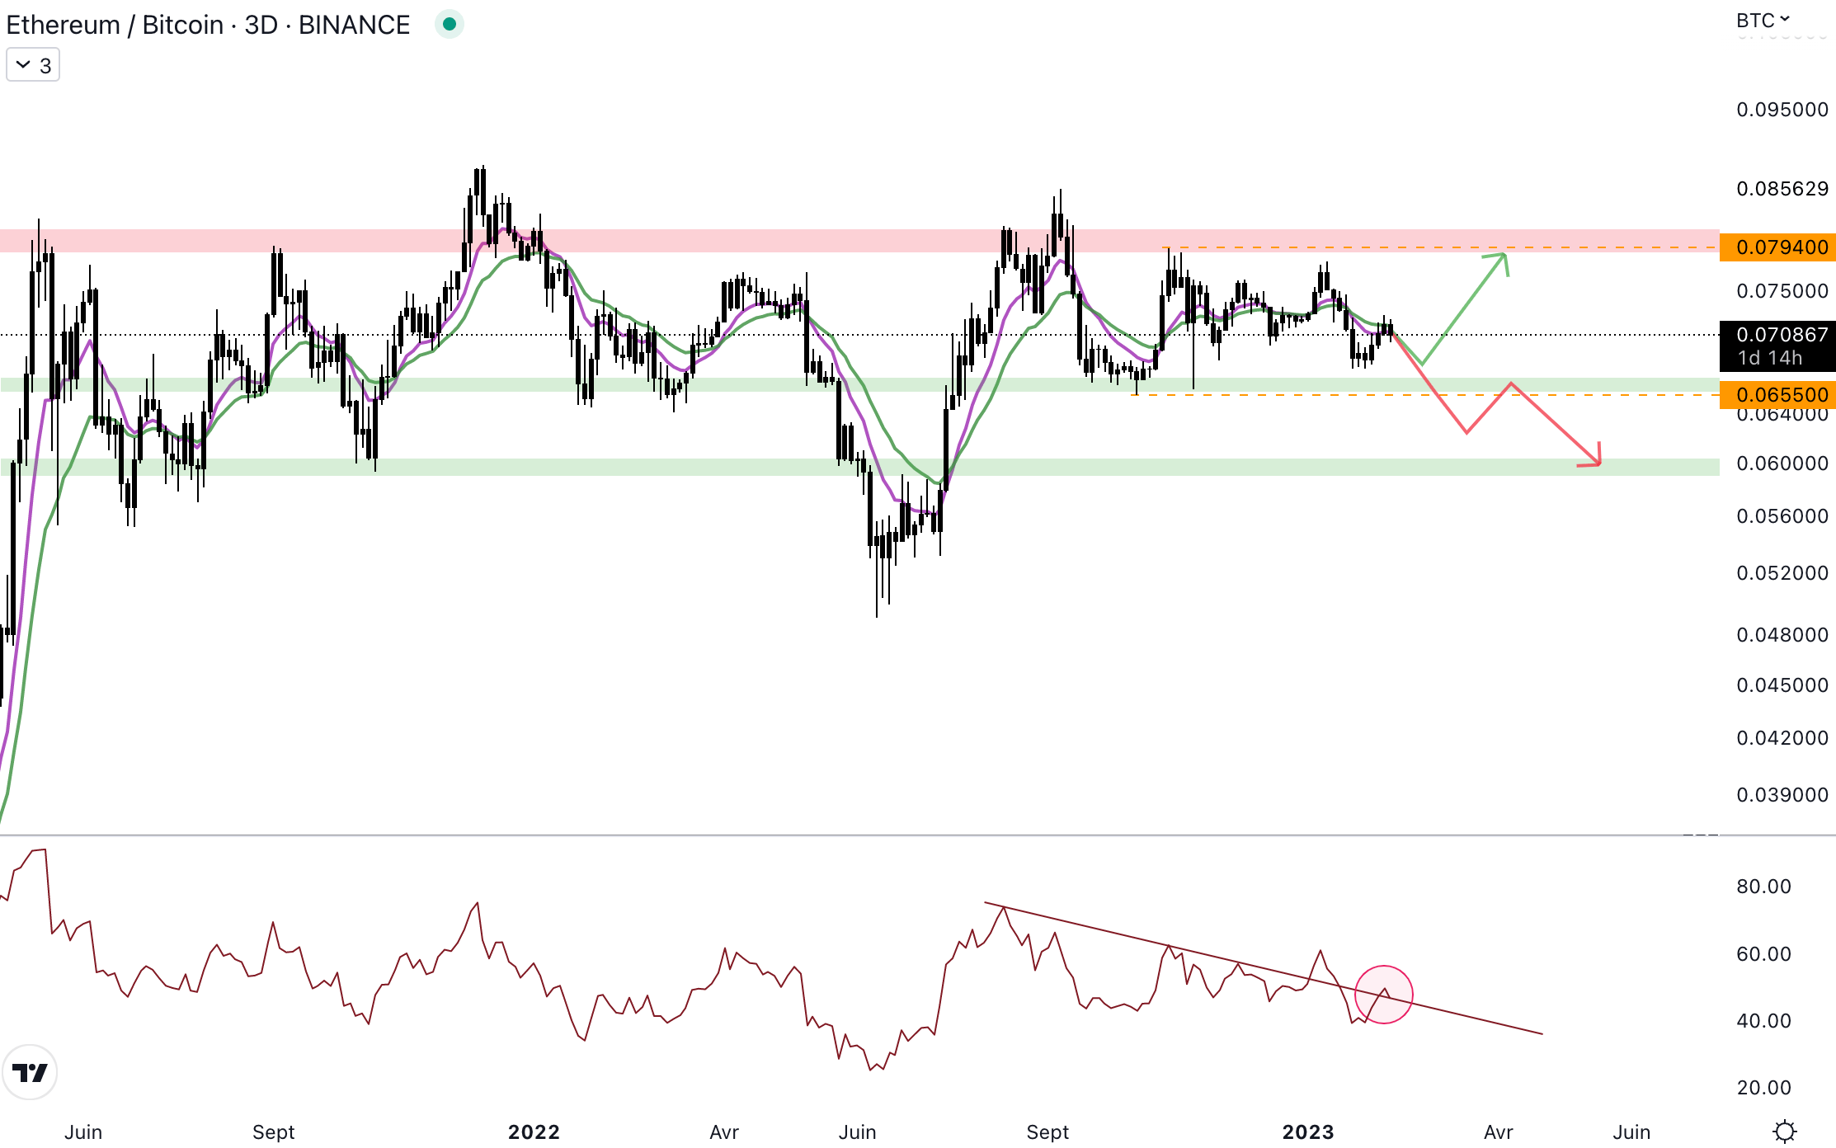The width and height of the screenshot is (1836, 1148).
Task: Click the RSI 80.00 scale label
Action: pyautogui.click(x=1763, y=887)
